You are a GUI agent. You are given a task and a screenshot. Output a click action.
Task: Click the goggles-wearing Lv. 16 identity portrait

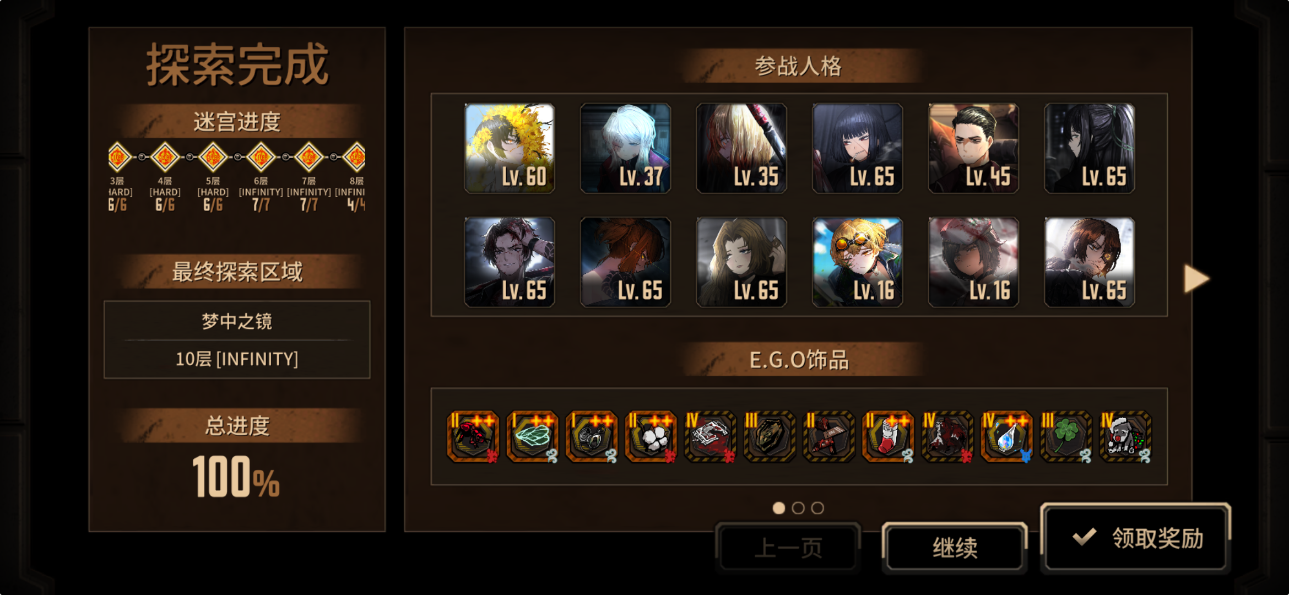pos(858,262)
